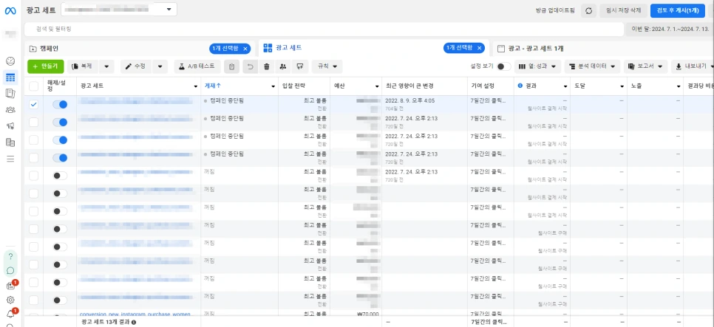This screenshot has height=327, width=714.
Task: Select the campaigns table grid sidebar icon
Action: (x=10, y=78)
